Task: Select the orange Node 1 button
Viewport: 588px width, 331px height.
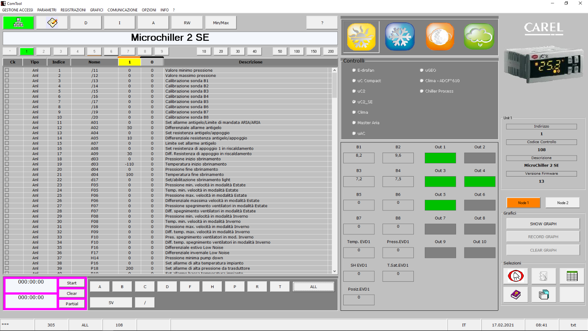Action: click(523, 203)
